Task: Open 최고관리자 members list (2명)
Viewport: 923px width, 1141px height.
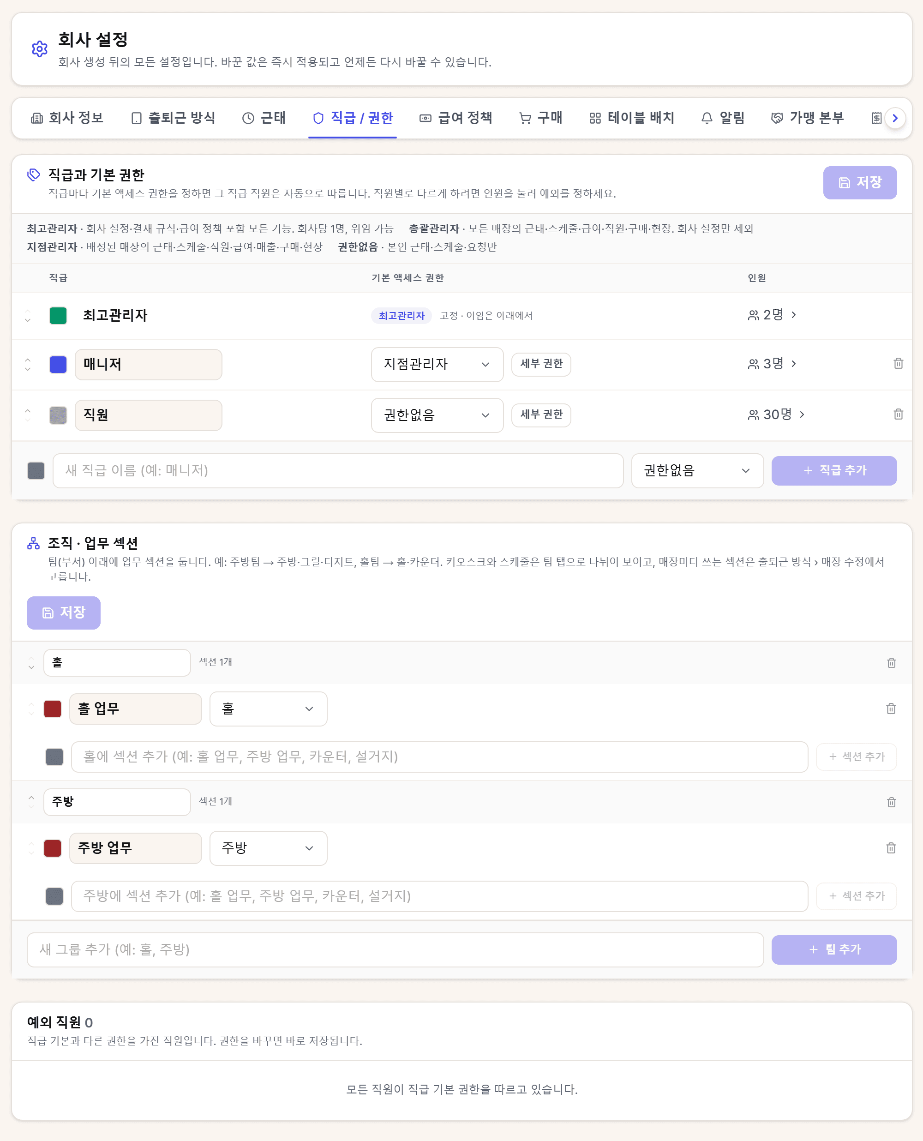Action: [x=772, y=315]
